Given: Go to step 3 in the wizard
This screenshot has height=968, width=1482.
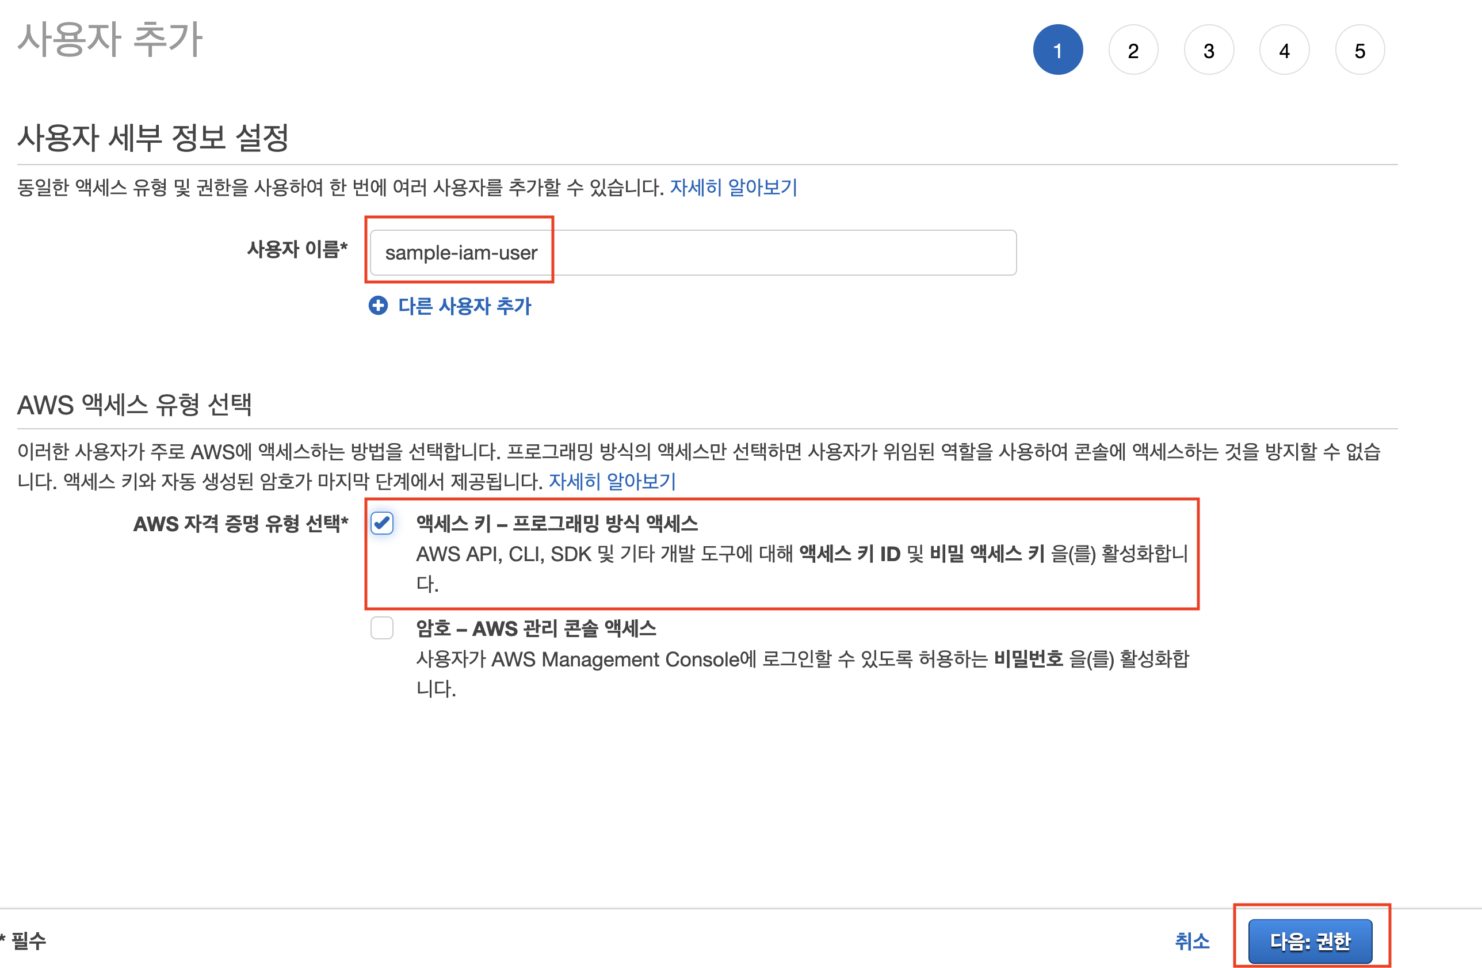Looking at the screenshot, I should pos(1209,50).
